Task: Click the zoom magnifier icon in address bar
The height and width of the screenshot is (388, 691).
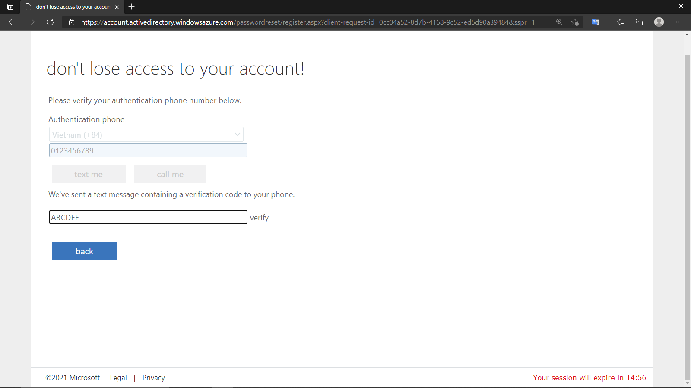Action: (x=559, y=22)
